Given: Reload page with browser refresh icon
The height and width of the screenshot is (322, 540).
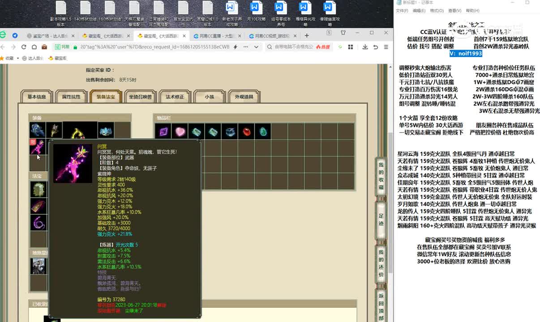Looking at the screenshot, I should (x=24, y=47).
